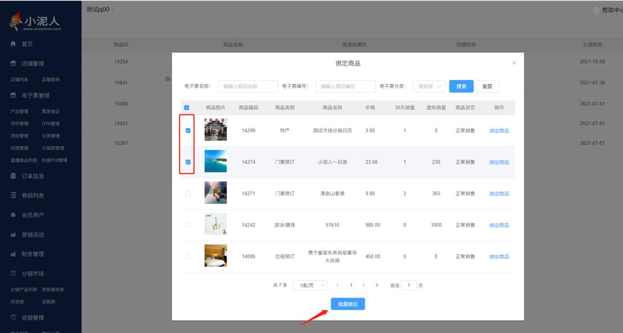Select the 财务管理 finance icon
The image size is (623, 333).
(x=12, y=254)
